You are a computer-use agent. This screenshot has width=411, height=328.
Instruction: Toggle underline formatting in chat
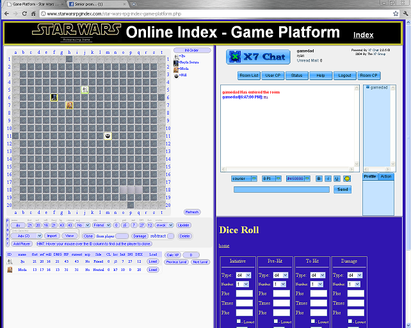[337, 179]
